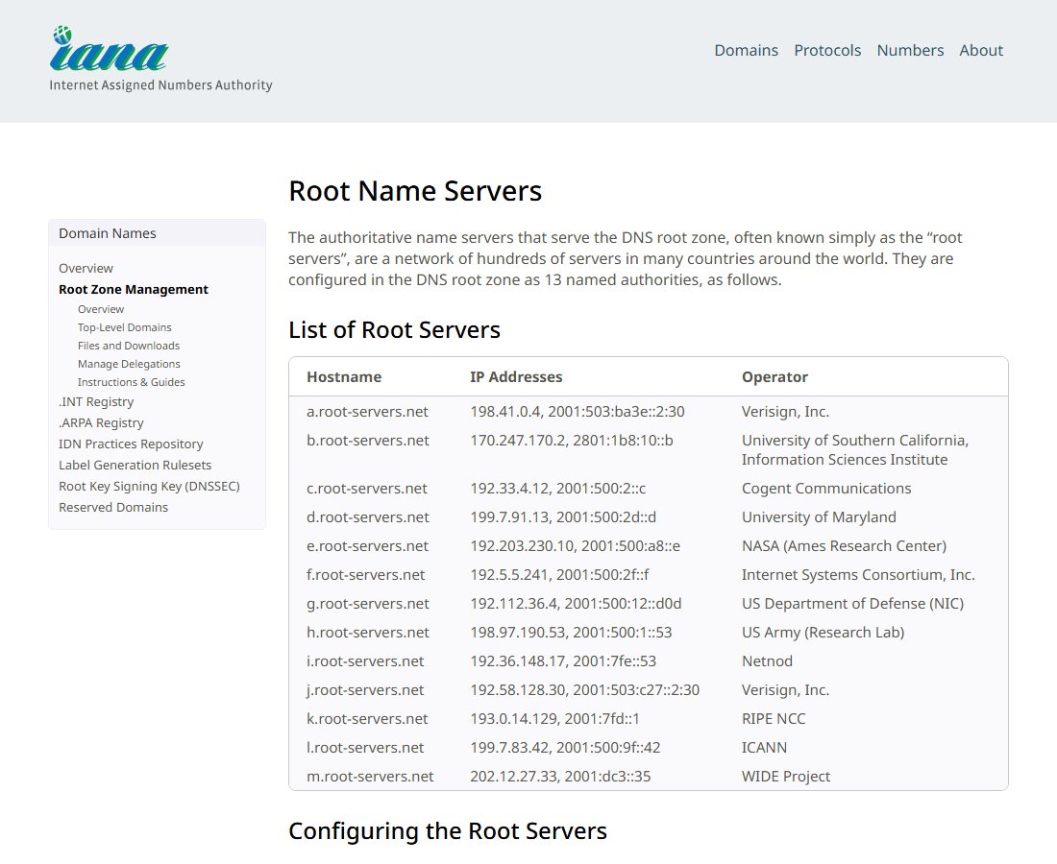Click operator Internet Systems Consortium, Inc.
This screenshot has height=864, width=1057.
(x=858, y=575)
